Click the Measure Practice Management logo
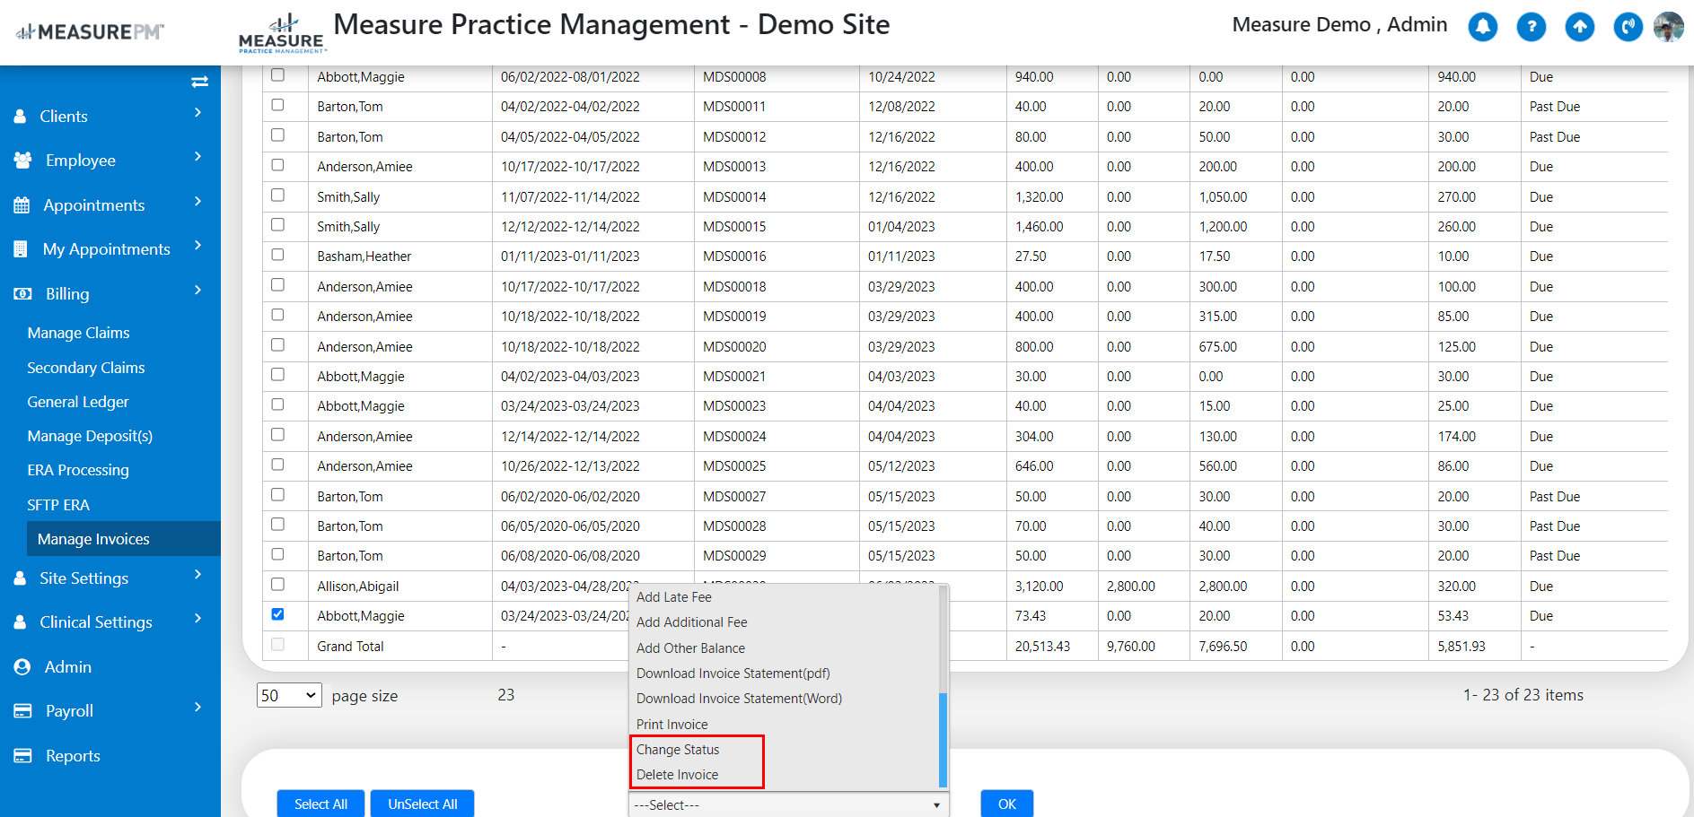1694x817 pixels. pyautogui.click(x=282, y=34)
